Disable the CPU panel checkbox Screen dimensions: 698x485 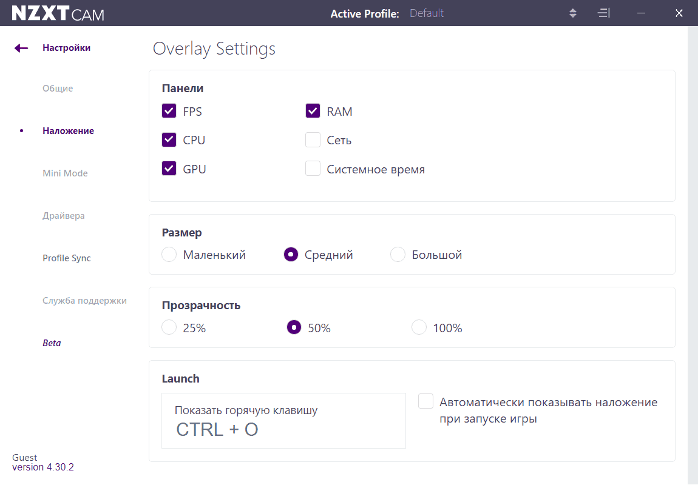tap(169, 140)
